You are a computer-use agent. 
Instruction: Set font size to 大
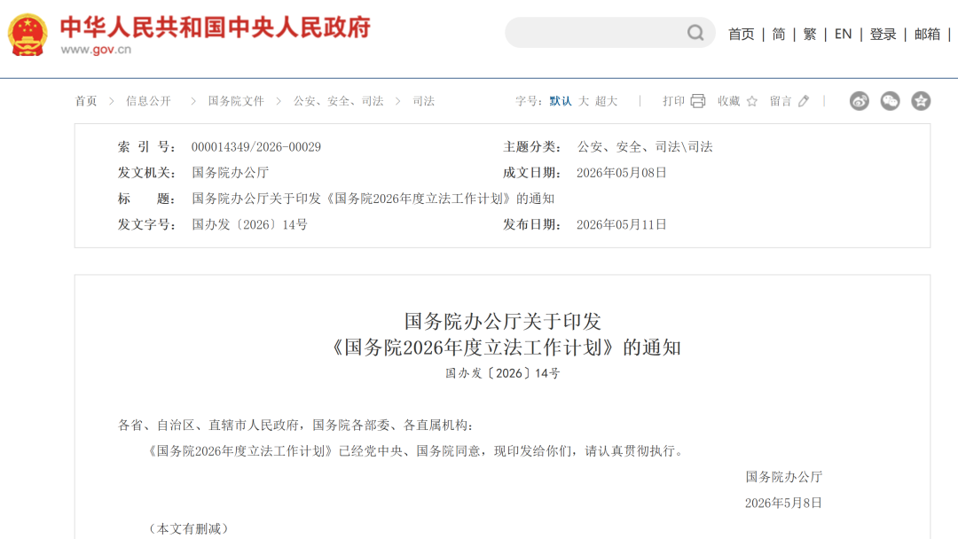pos(584,101)
